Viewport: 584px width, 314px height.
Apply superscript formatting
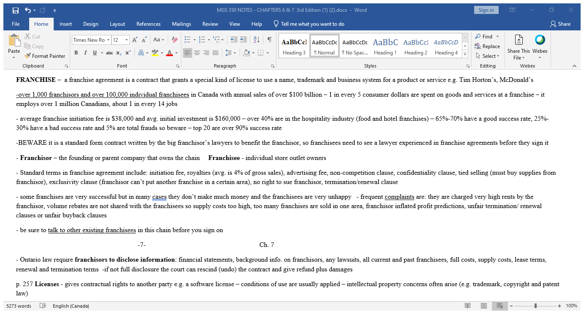click(128, 53)
